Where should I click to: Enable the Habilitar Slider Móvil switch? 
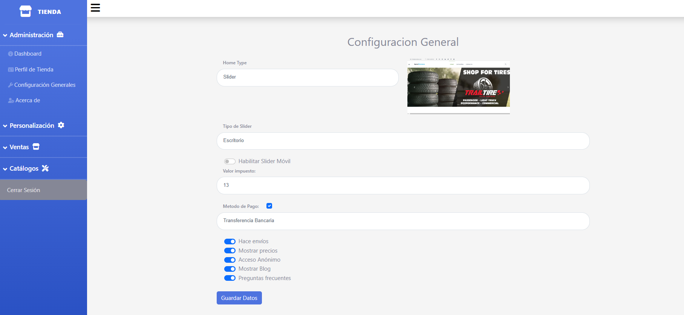[x=230, y=161]
